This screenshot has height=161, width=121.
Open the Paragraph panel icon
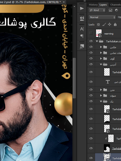click(x=82, y=36)
